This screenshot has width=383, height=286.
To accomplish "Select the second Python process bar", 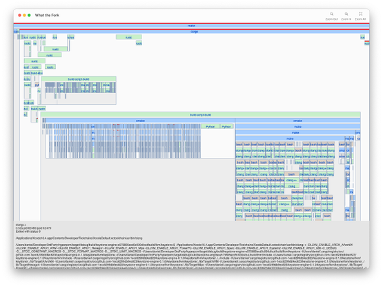I will (226, 126).
